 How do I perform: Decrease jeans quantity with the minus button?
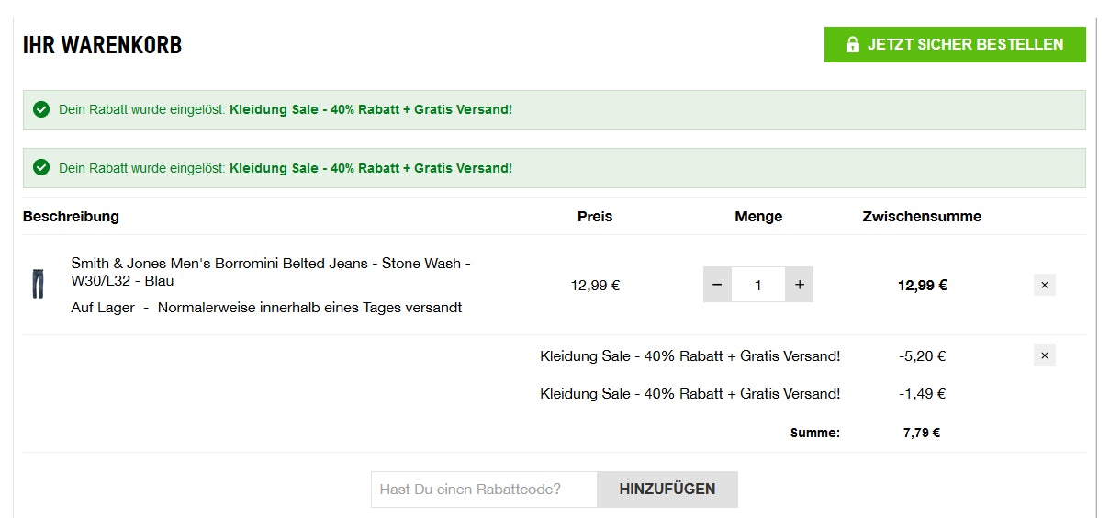(x=717, y=285)
